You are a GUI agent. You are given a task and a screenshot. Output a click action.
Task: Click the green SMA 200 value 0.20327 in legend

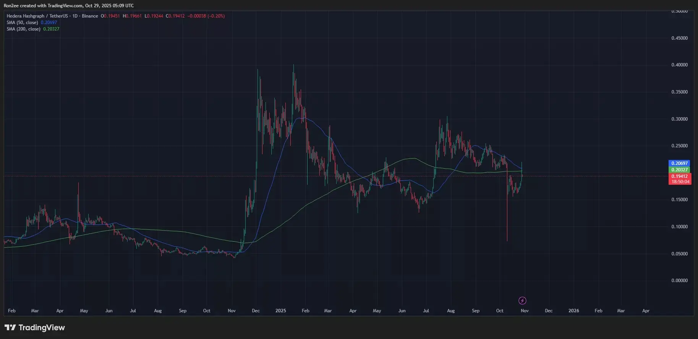click(51, 29)
